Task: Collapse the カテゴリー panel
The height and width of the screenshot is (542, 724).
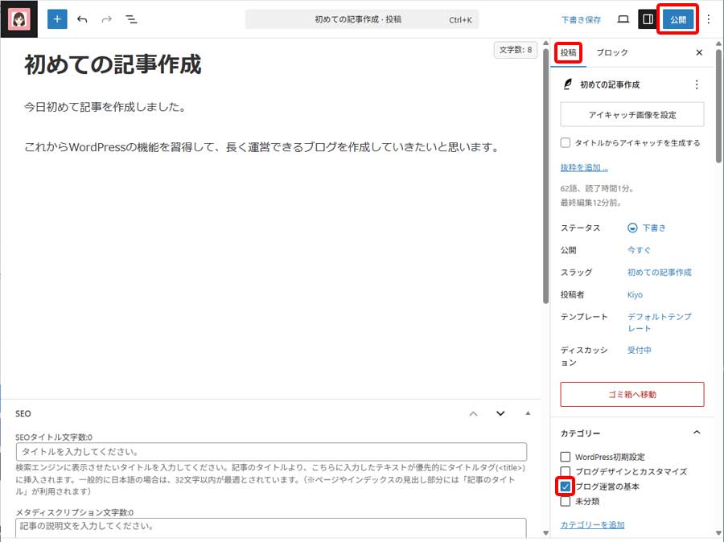Action: (x=697, y=433)
